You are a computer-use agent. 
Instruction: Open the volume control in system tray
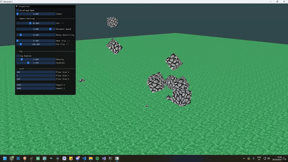click(x=269, y=158)
